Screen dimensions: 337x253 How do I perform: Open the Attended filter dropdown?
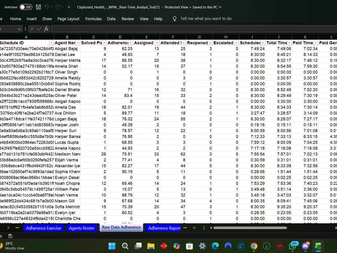pos(184,43)
